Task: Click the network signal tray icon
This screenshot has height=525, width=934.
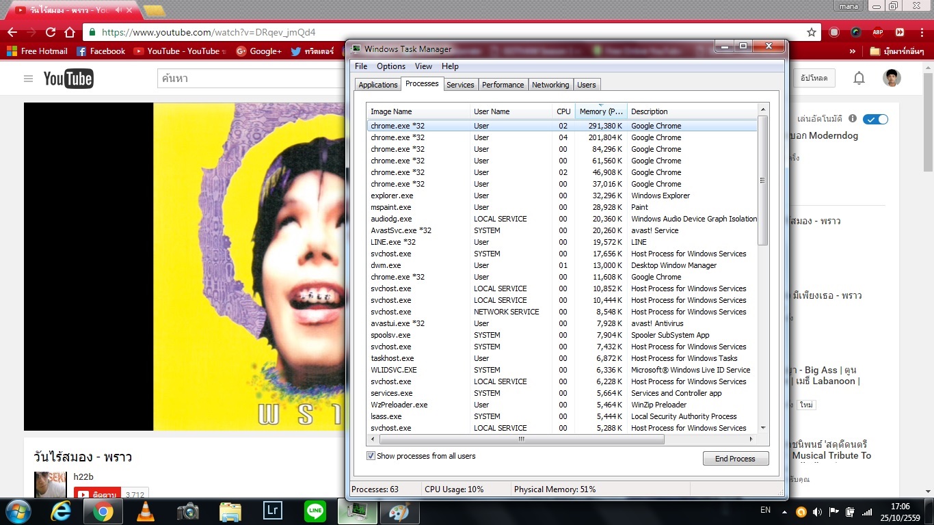Action: (867, 512)
